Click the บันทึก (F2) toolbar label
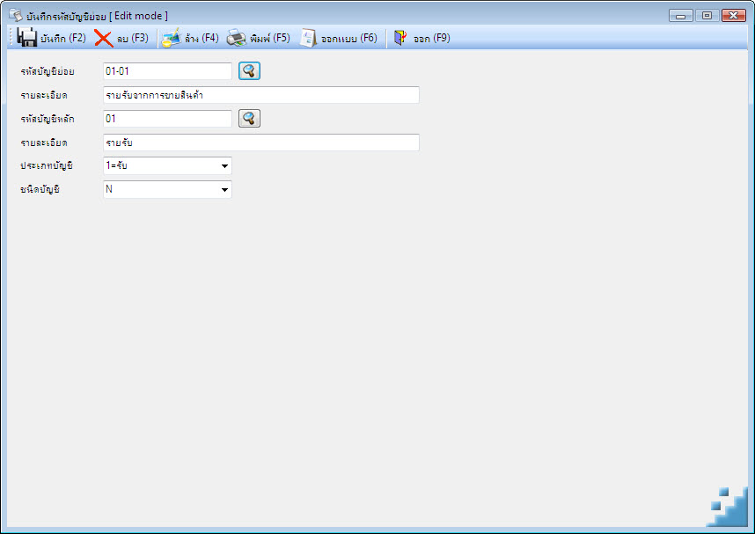 point(63,38)
